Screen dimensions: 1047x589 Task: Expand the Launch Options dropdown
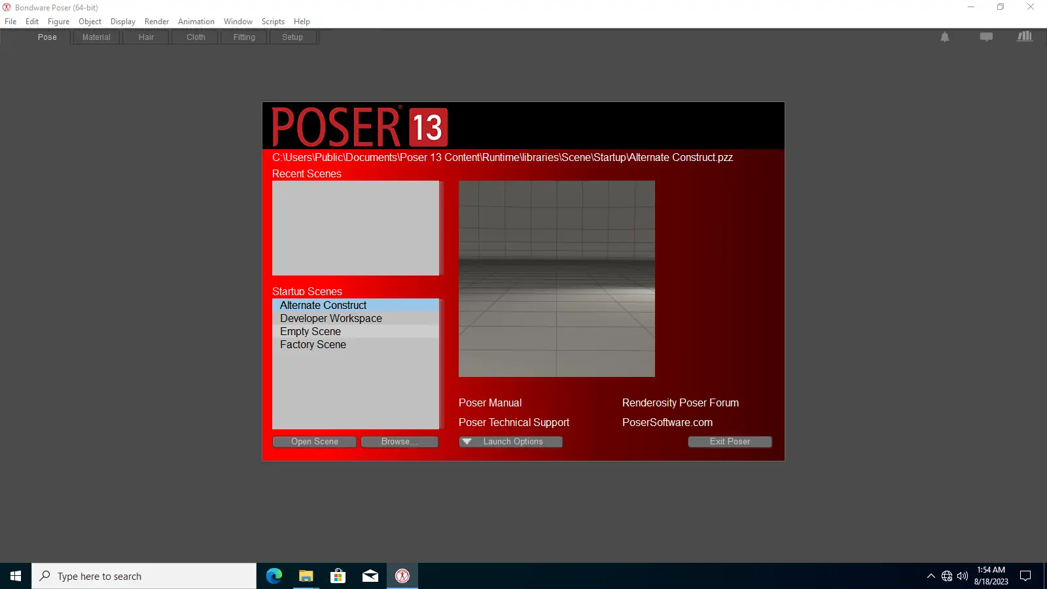coord(510,442)
